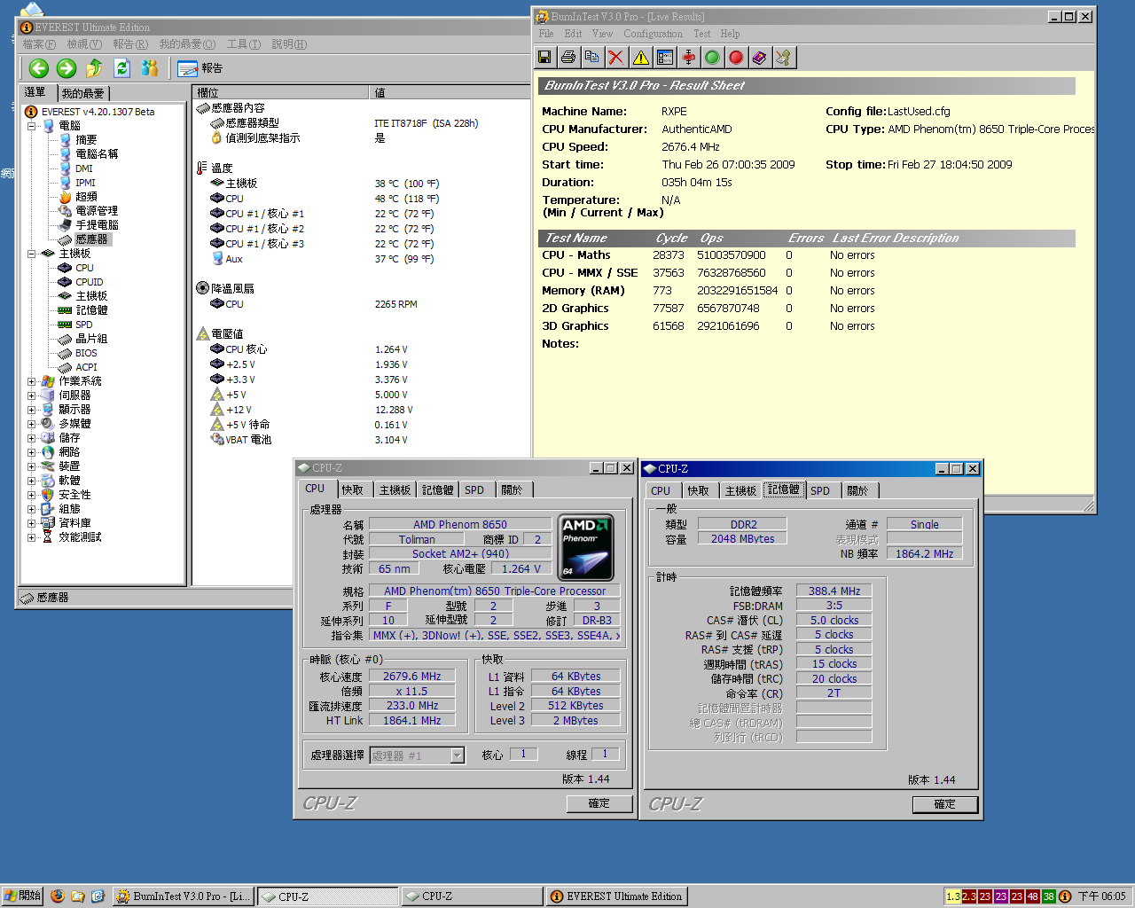Click the green Start tests button in BurnInTest
The image size is (1135, 908).
pyautogui.click(x=712, y=58)
